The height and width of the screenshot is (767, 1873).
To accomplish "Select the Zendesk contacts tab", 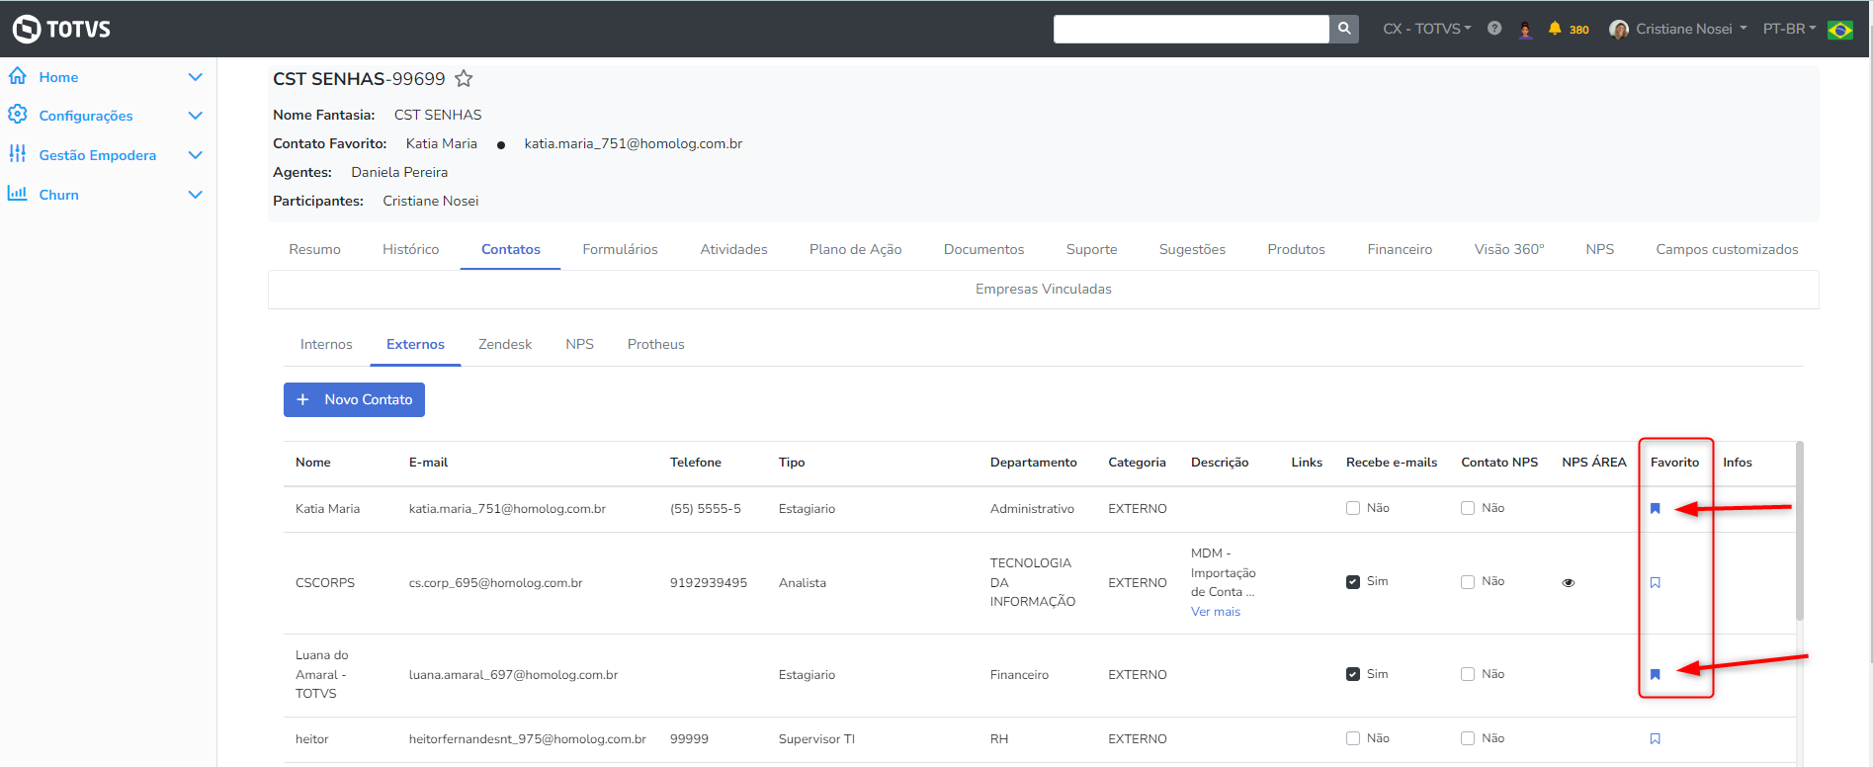I will 504,344.
